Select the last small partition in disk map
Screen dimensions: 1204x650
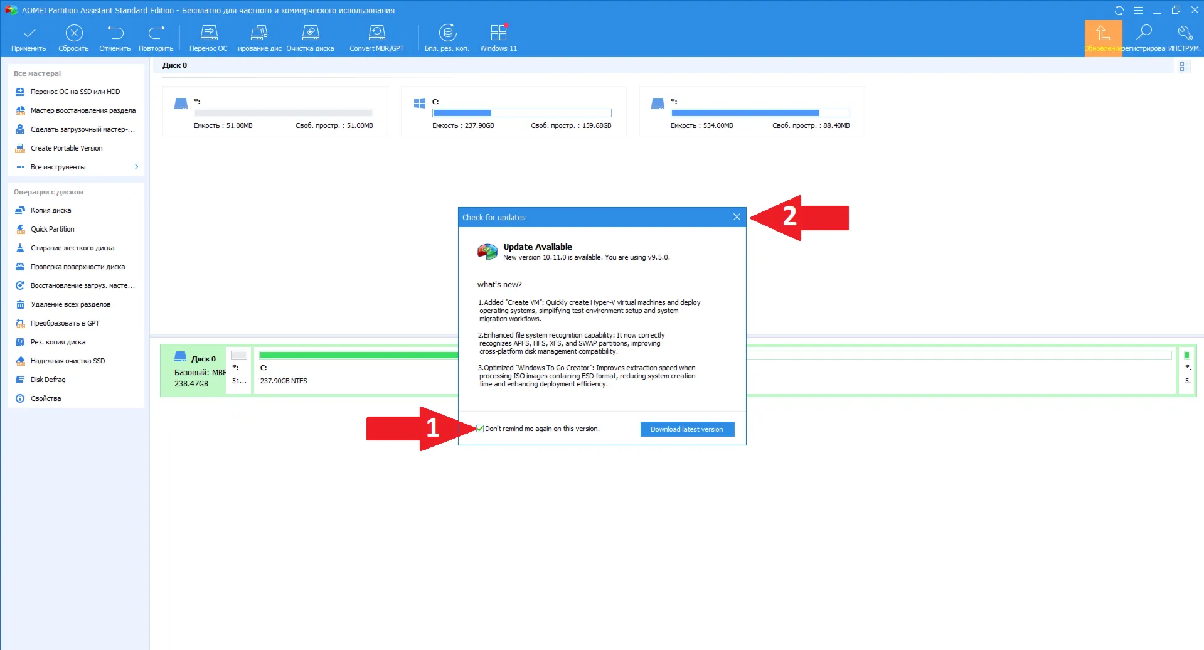[1187, 371]
